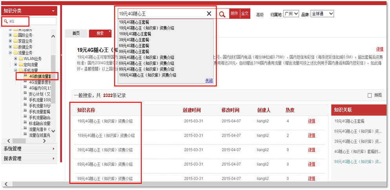The height and width of the screenshot is (190, 390).
Task: Click the sidebar collapse handle arrow
Action: (x=62, y=55)
